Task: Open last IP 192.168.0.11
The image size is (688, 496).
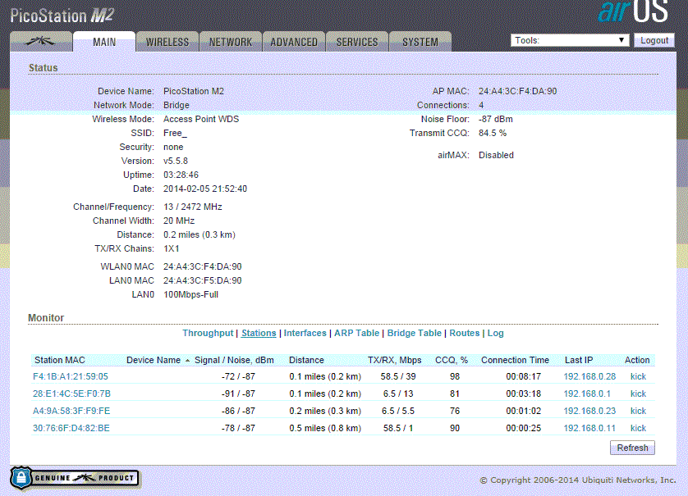Action: click(589, 428)
